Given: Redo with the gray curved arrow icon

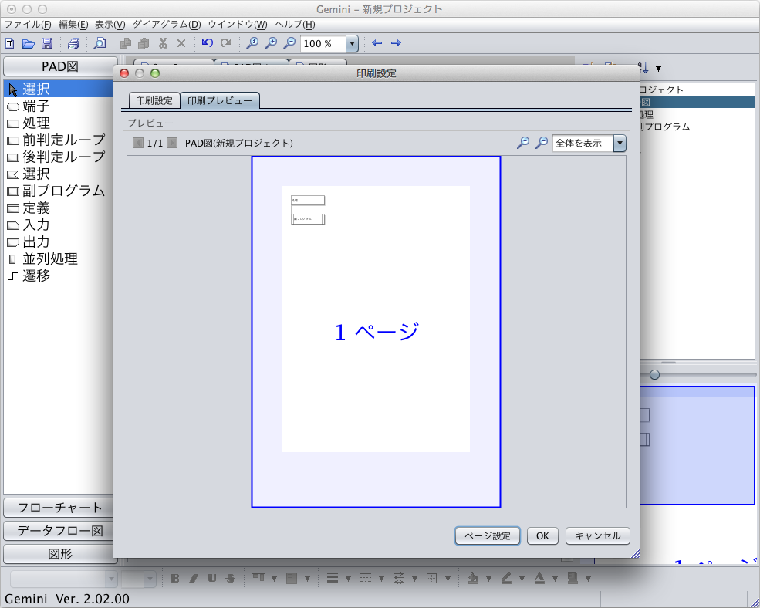Looking at the screenshot, I should (226, 42).
